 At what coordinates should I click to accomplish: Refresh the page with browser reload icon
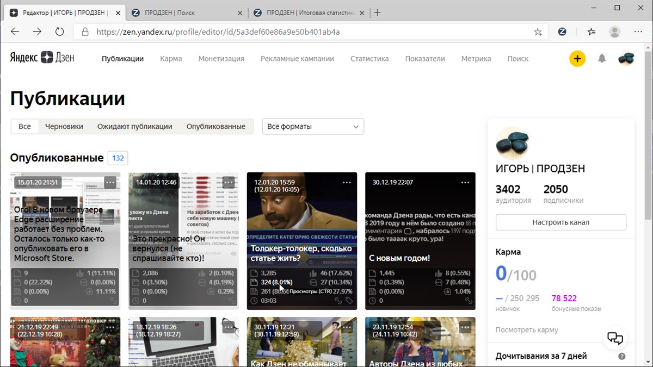[60, 32]
